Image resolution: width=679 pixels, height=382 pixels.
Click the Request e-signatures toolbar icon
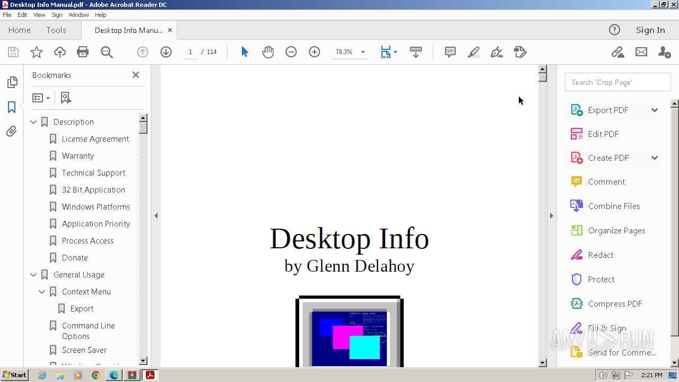pos(520,52)
